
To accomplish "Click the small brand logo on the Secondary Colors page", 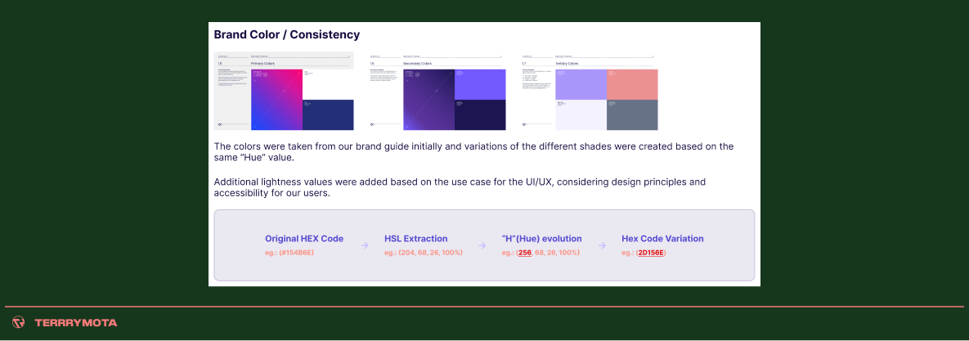I will click(x=372, y=124).
